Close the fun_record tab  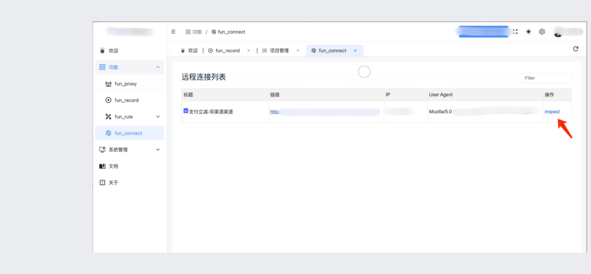[x=248, y=50]
